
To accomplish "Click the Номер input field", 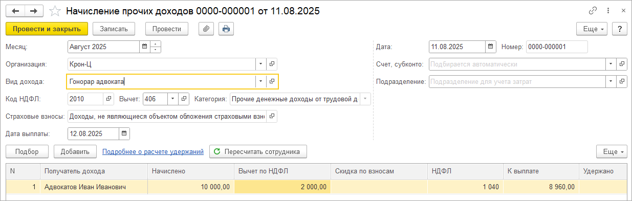I will (x=557, y=47).
